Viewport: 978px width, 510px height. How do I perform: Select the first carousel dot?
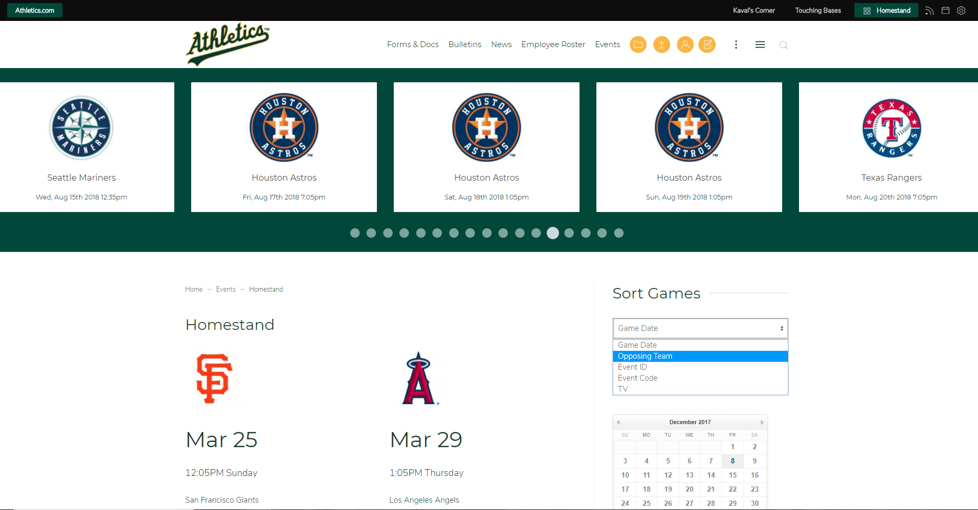tap(355, 233)
